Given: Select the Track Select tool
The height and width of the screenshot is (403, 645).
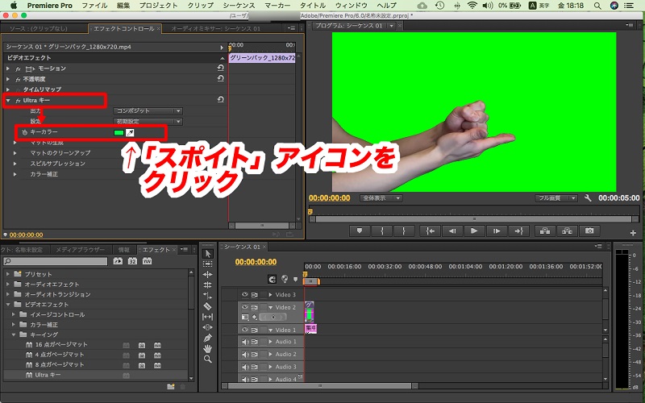Looking at the screenshot, I should tap(208, 264).
